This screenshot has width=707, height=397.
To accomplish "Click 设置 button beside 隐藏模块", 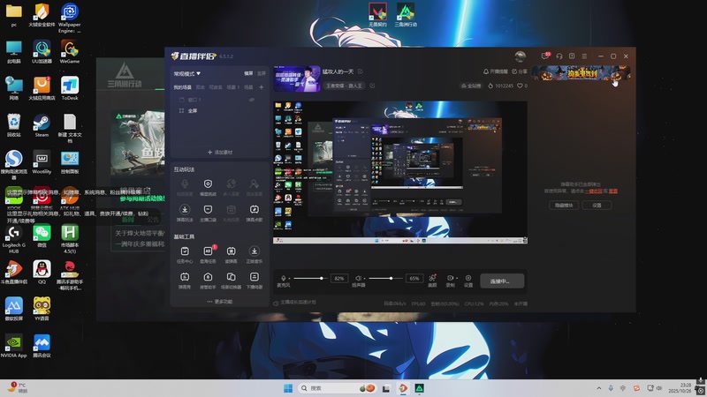I will pyautogui.click(x=597, y=206).
